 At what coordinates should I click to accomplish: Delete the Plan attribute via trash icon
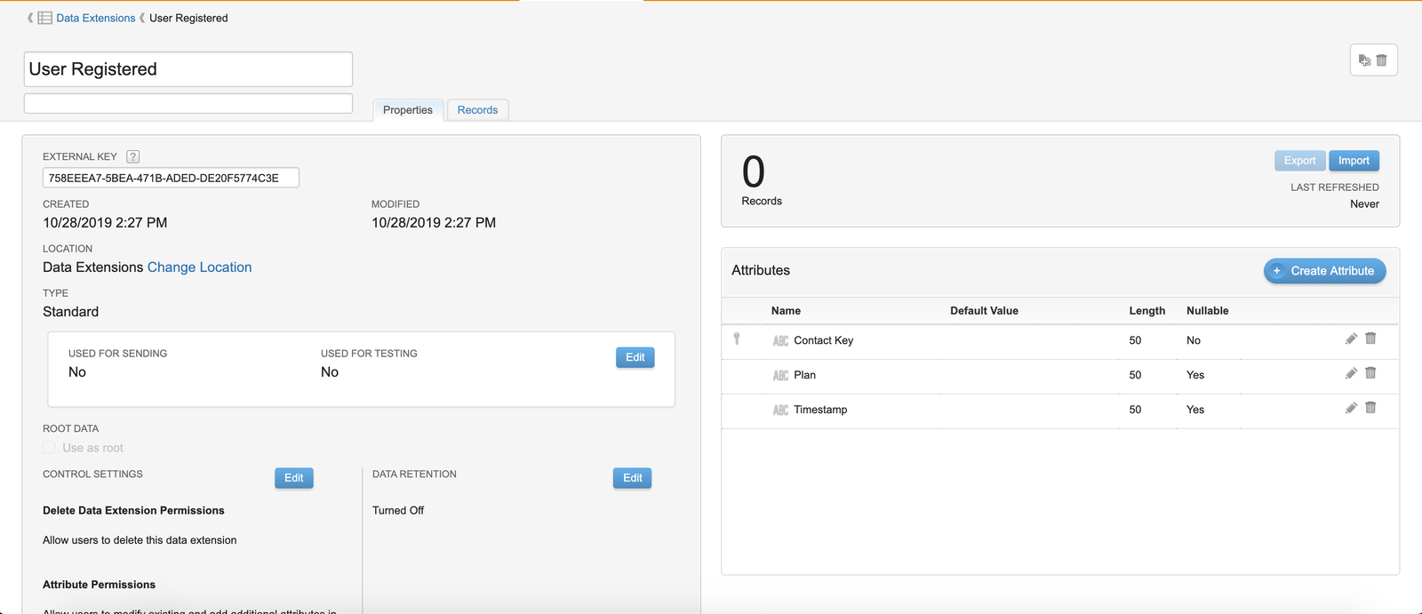(1370, 373)
